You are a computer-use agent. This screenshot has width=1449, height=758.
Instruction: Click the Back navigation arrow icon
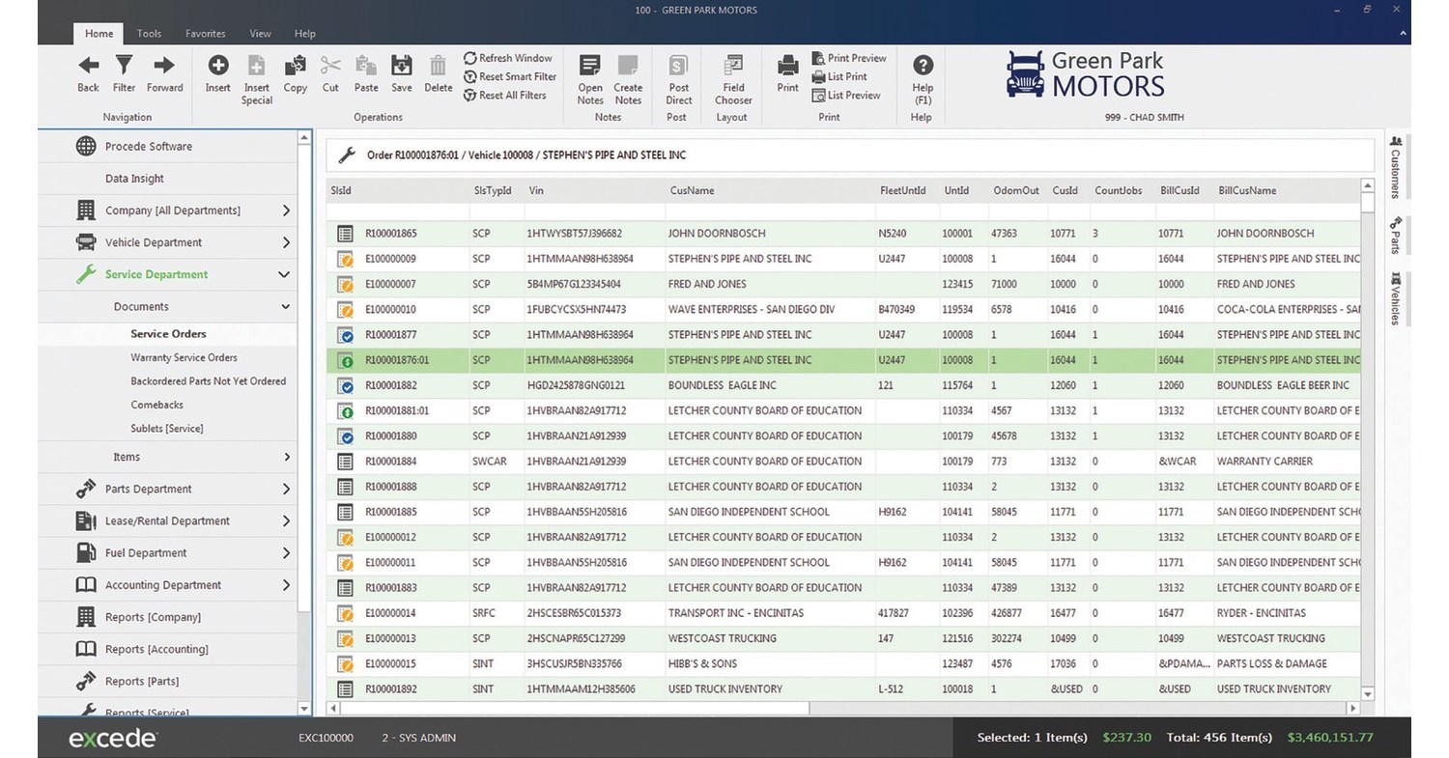(x=88, y=66)
